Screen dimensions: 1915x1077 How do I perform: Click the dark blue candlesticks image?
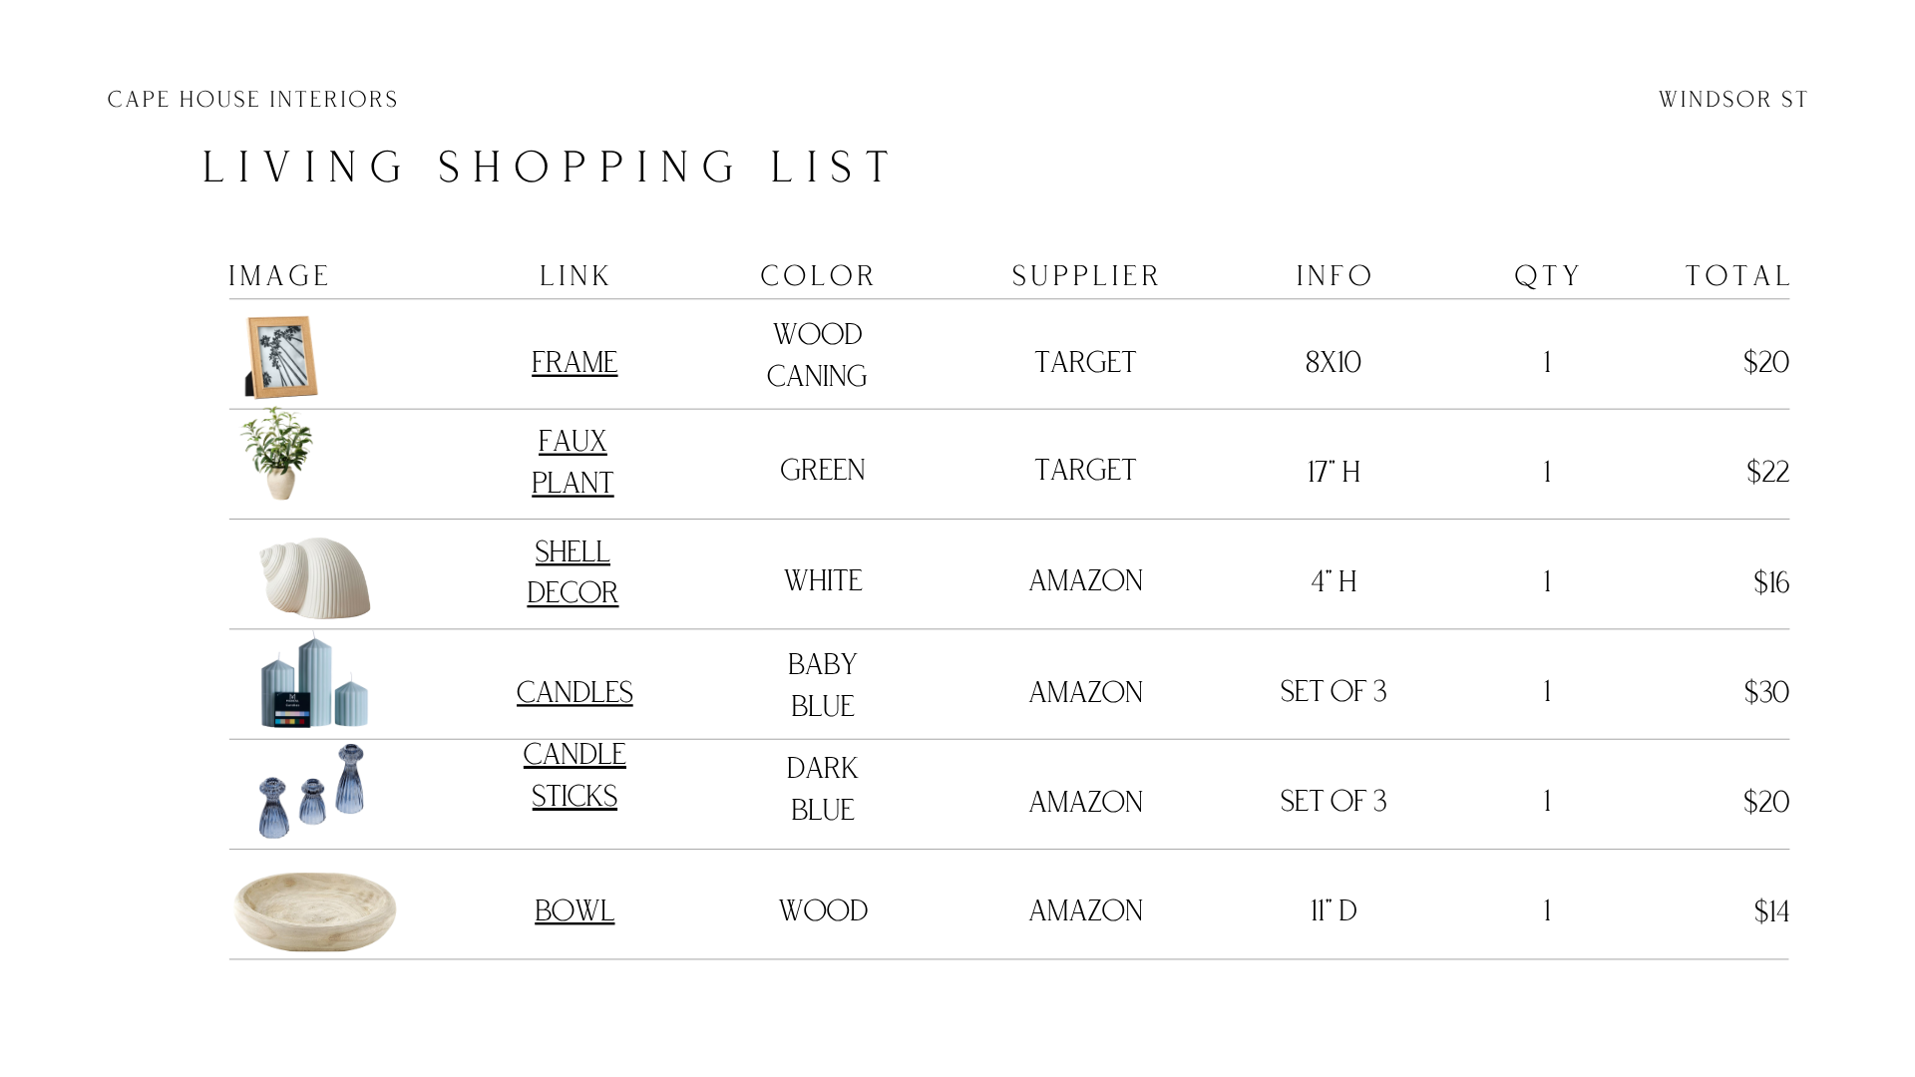click(x=312, y=791)
